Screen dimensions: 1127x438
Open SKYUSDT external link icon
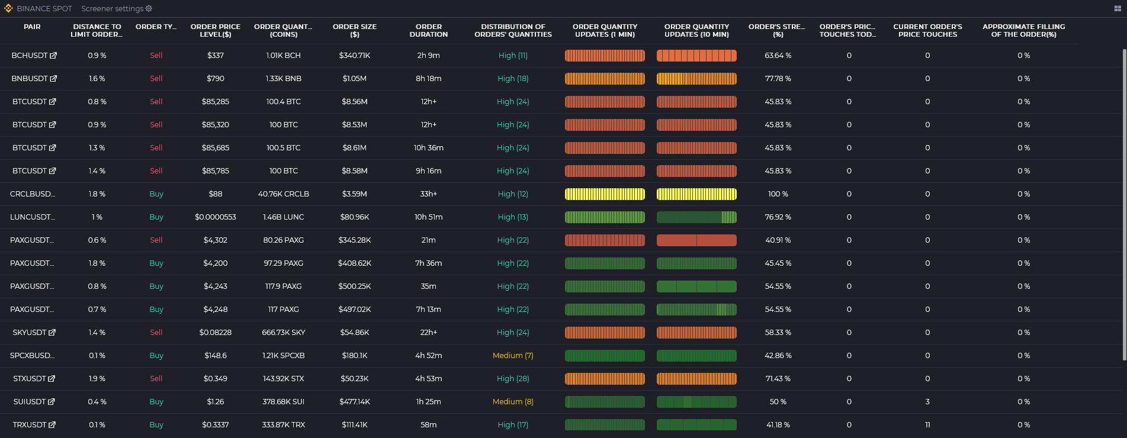(x=52, y=332)
